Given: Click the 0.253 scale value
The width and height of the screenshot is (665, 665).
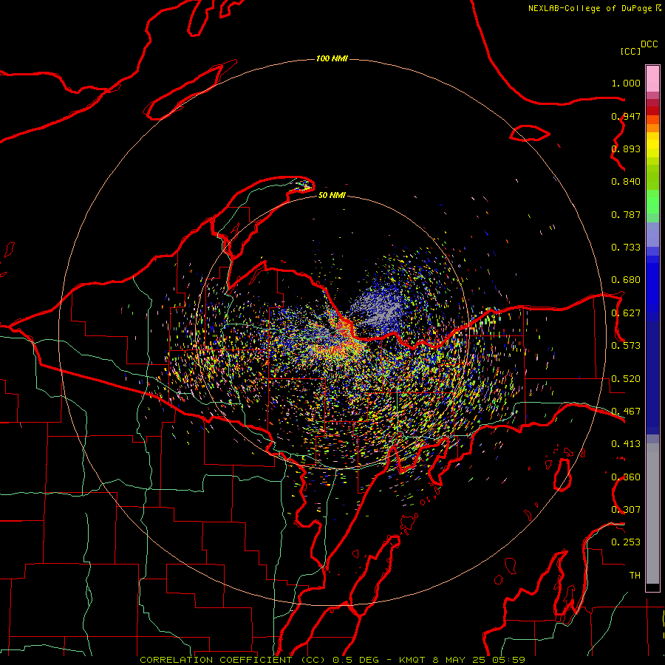Looking at the screenshot, I should (626, 542).
